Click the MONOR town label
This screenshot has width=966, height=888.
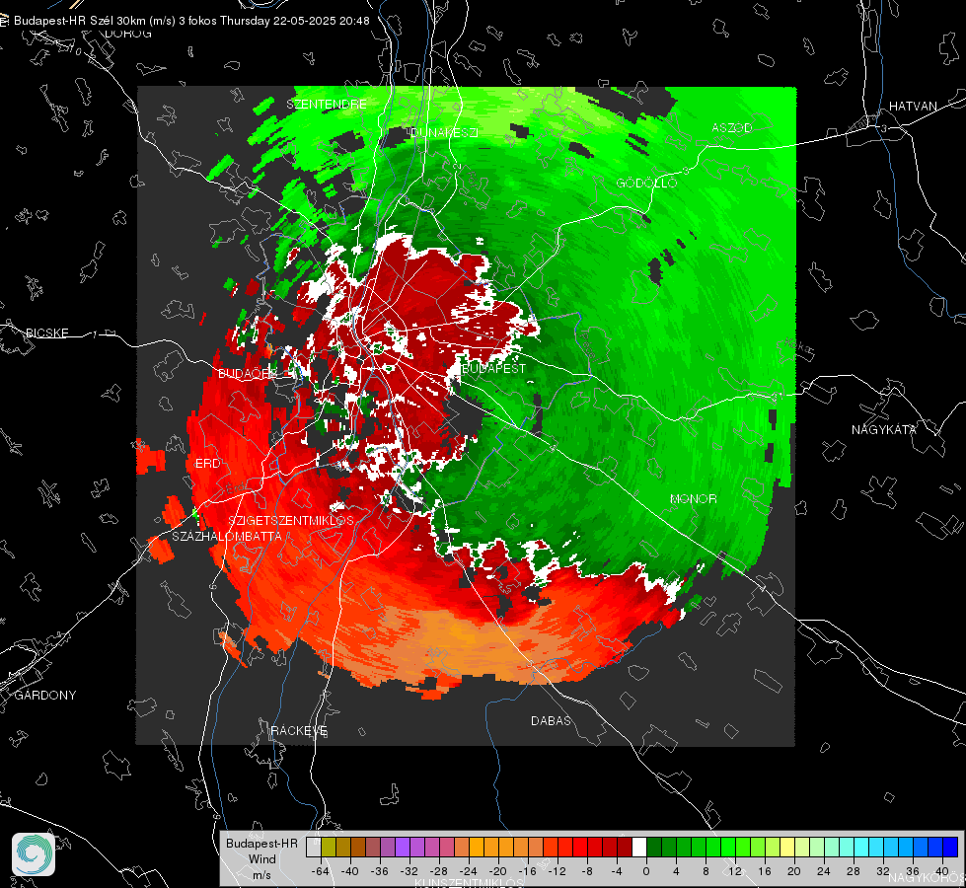[693, 498]
